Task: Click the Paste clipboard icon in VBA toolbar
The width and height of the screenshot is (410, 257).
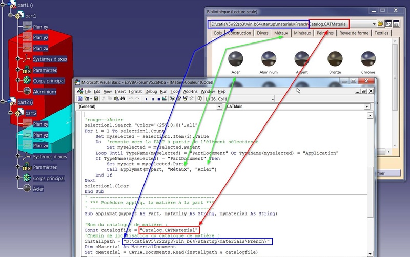Action: click(x=116, y=99)
